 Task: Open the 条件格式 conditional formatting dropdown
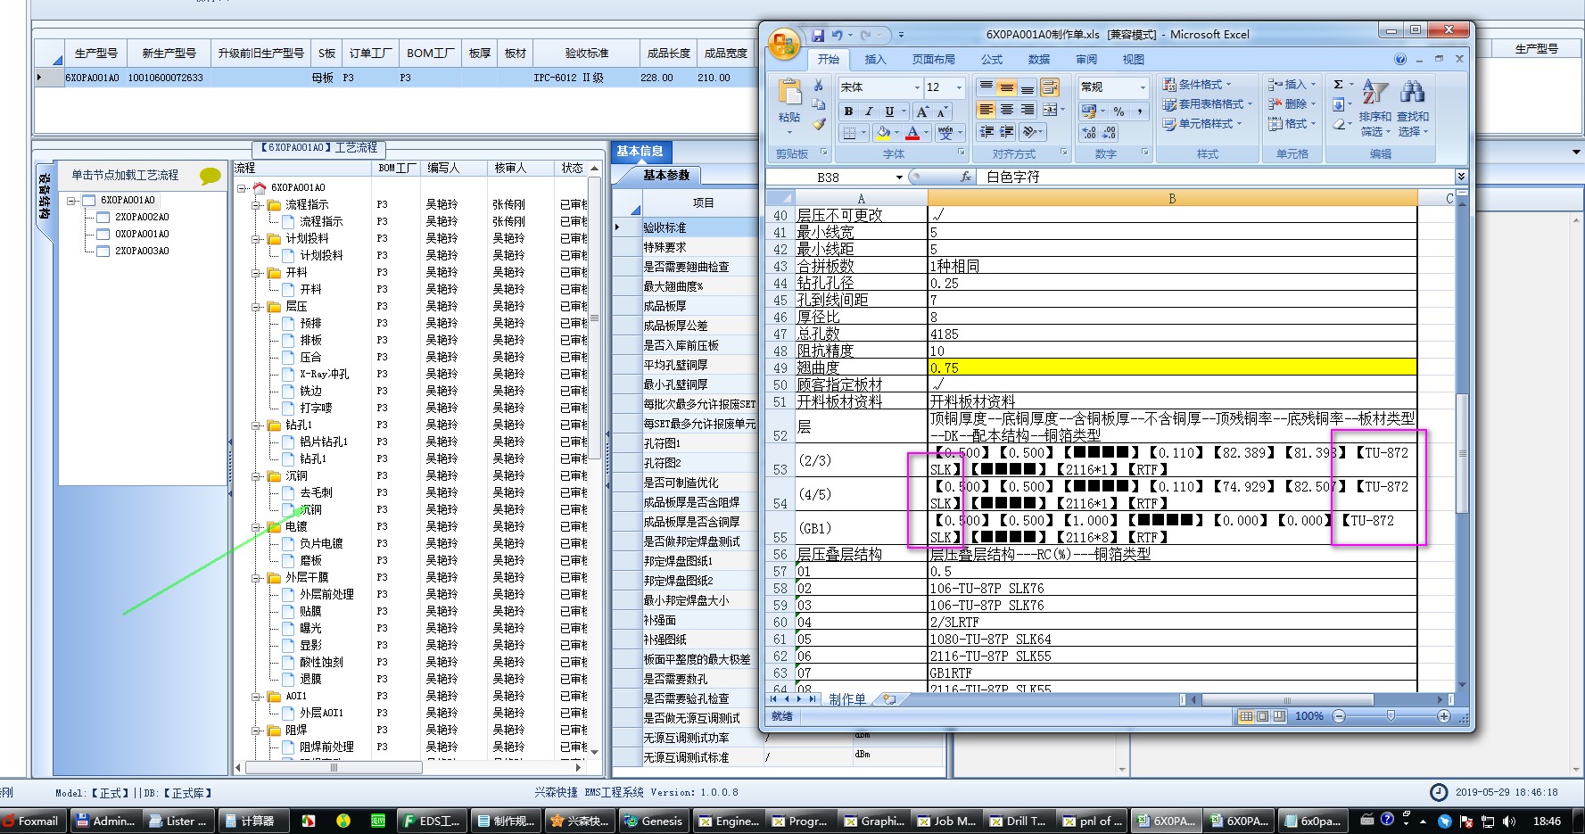pos(1197,85)
